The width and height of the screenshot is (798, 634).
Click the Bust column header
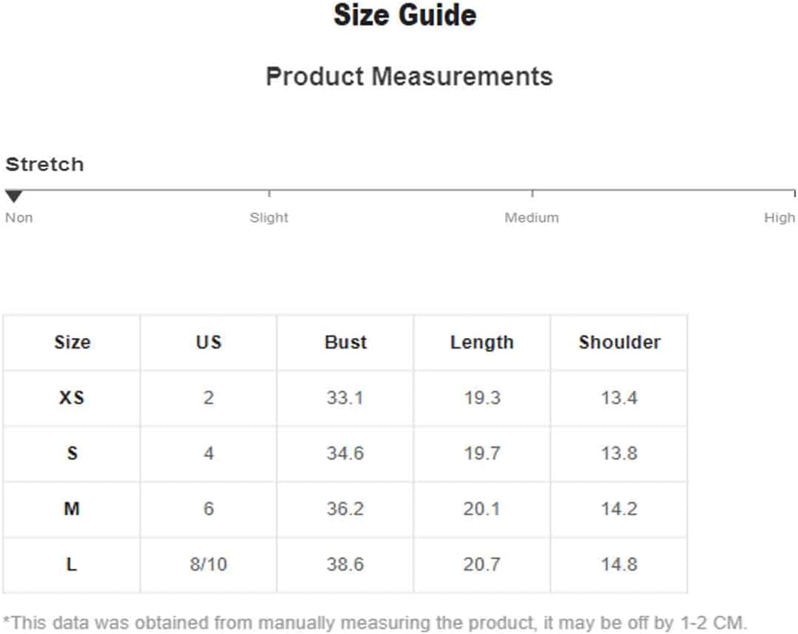pyautogui.click(x=345, y=342)
